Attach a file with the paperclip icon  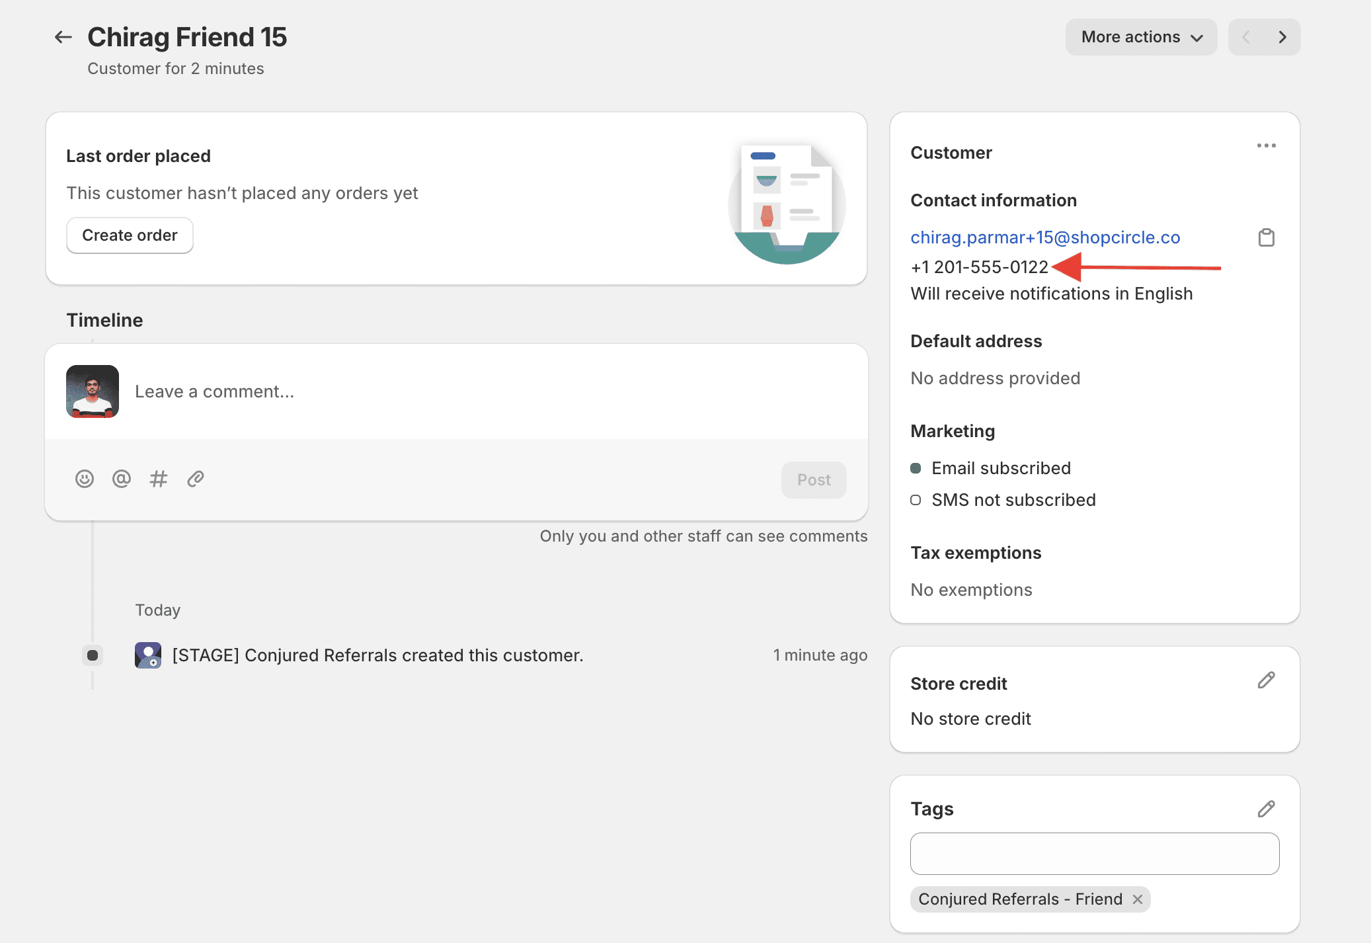pyautogui.click(x=196, y=479)
